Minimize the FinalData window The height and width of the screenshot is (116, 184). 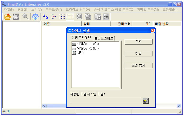coord(170,5)
